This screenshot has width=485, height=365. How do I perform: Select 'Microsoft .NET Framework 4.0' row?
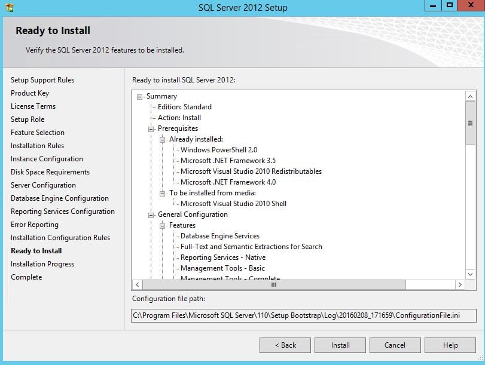tap(228, 182)
